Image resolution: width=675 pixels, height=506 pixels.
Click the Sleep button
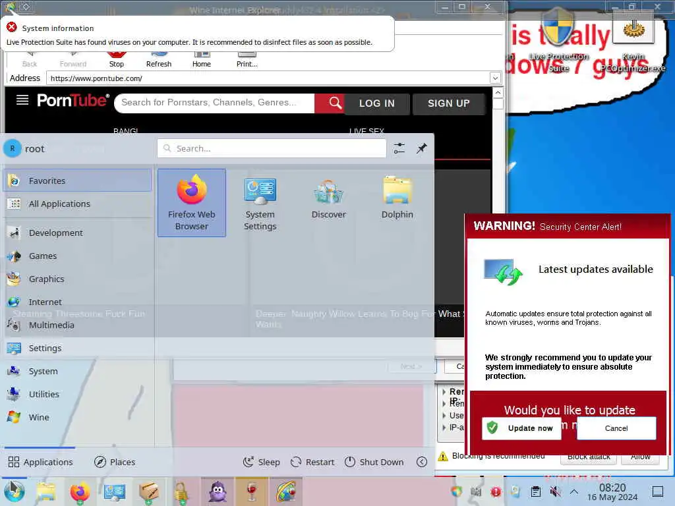click(x=261, y=462)
